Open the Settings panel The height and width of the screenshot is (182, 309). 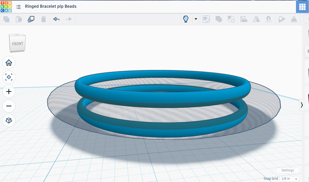[x=287, y=170]
